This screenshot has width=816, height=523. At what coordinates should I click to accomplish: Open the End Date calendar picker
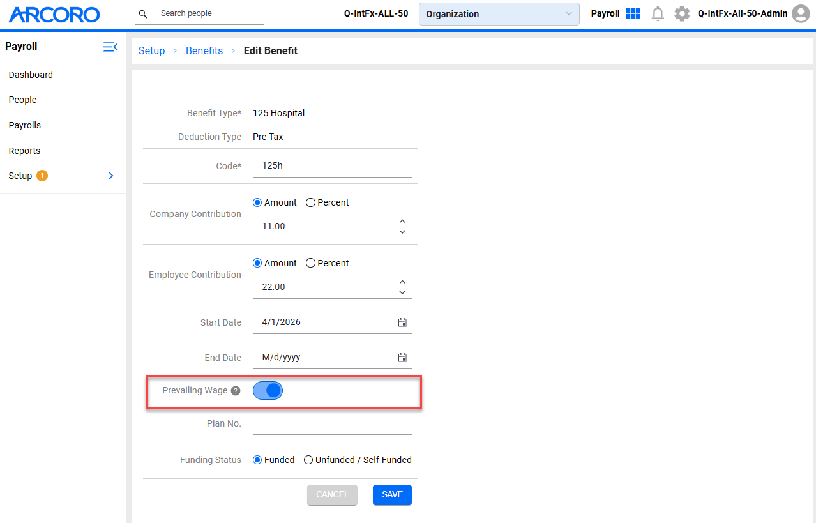click(x=402, y=358)
